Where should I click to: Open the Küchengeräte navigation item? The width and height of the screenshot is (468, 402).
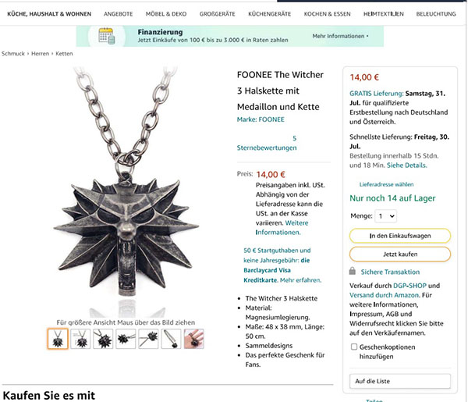pos(270,14)
